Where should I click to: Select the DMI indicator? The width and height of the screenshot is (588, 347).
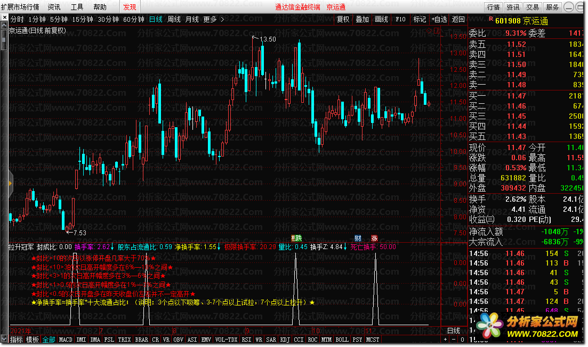[81, 340]
